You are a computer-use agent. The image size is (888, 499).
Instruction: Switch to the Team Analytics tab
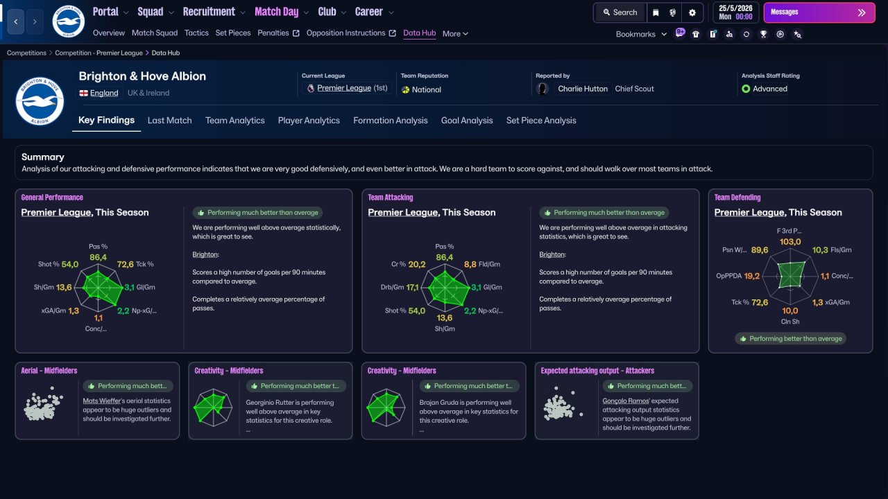(235, 121)
